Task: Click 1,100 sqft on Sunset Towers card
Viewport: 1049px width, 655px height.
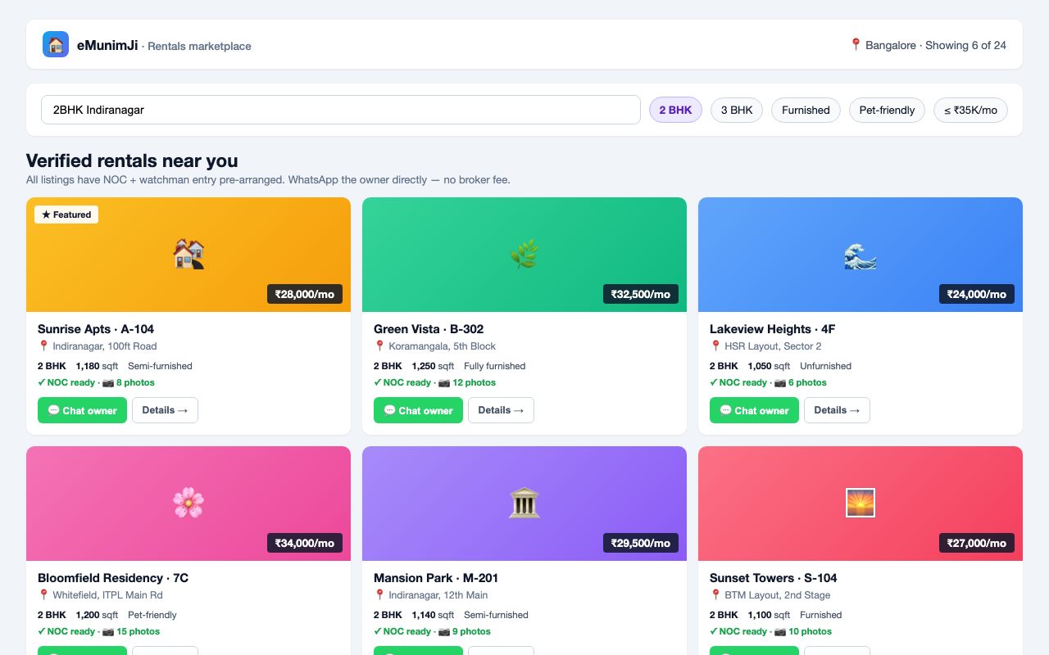Action: tap(769, 615)
